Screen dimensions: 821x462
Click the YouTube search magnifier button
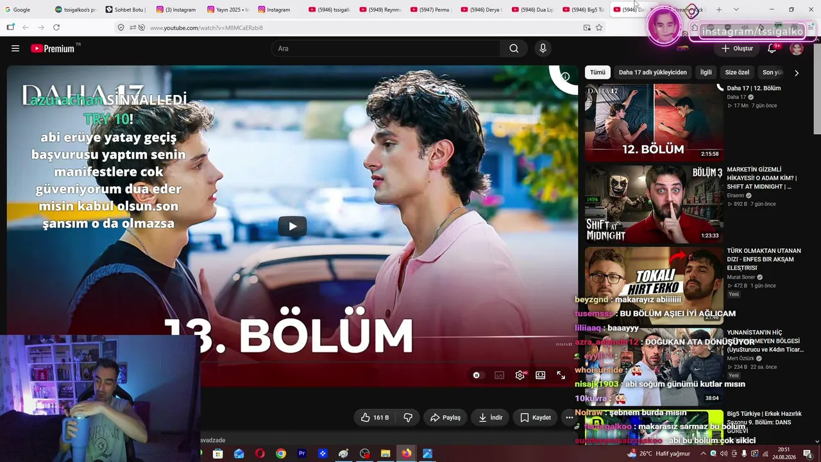click(x=514, y=48)
